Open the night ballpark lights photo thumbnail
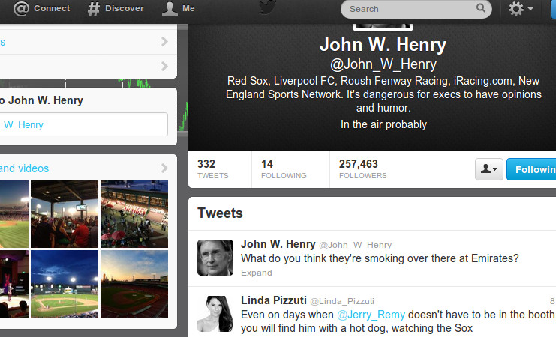This screenshot has height=337, width=556. [x=65, y=284]
